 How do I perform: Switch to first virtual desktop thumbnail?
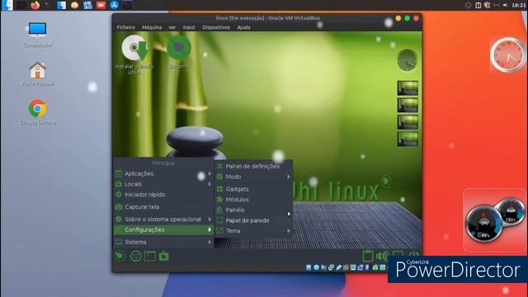408,88
